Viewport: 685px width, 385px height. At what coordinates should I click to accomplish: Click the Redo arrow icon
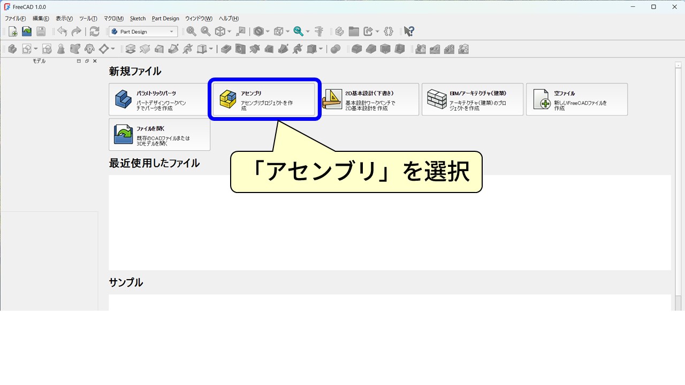(x=76, y=32)
